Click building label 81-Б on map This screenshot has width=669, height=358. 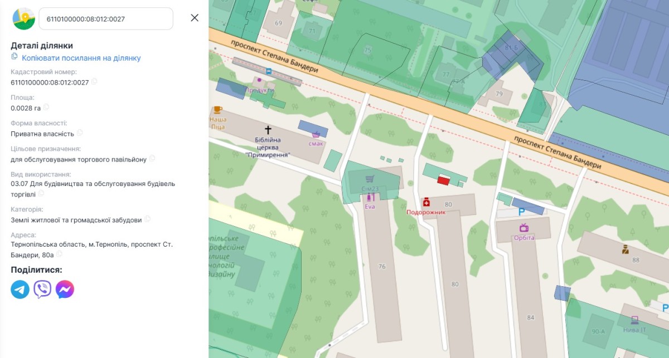pyautogui.click(x=511, y=48)
